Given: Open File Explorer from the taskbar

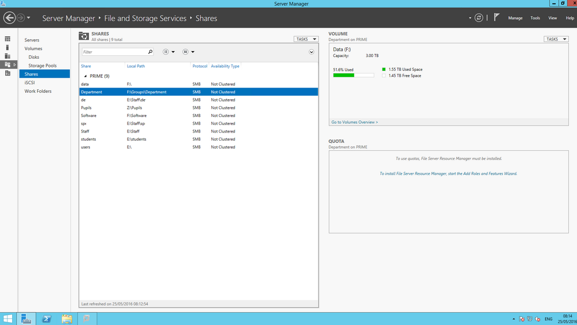Looking at the screenshot, I should coord(66,319).
